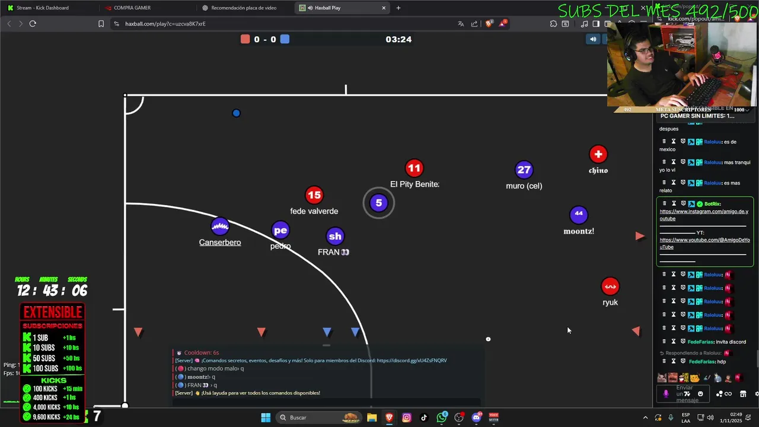The height and width of the screenshot is (427, 759).
Task: Click the red ryuk player
Action: click(x=610, y=286)
